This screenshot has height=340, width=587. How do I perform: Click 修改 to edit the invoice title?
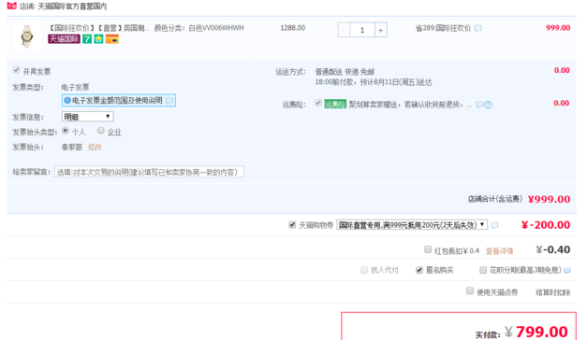[x=95, y=147]
